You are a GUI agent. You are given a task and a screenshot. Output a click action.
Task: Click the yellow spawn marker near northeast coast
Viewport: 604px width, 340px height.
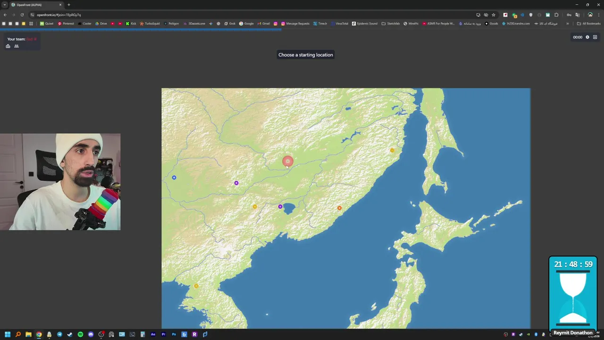392,150
